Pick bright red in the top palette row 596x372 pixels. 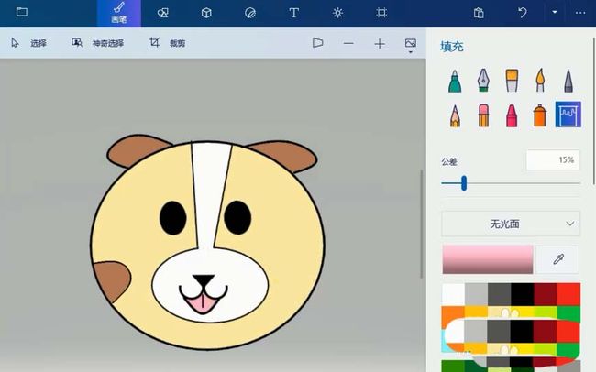tap(568, 294)
